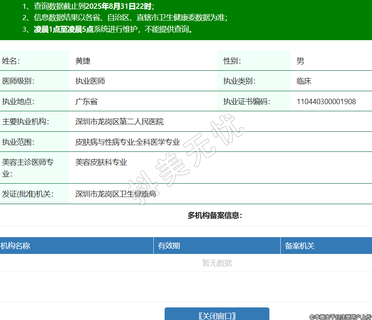The image size is (372, 320).
Task: Click the data cutoff date notice line
Action: 88,6
